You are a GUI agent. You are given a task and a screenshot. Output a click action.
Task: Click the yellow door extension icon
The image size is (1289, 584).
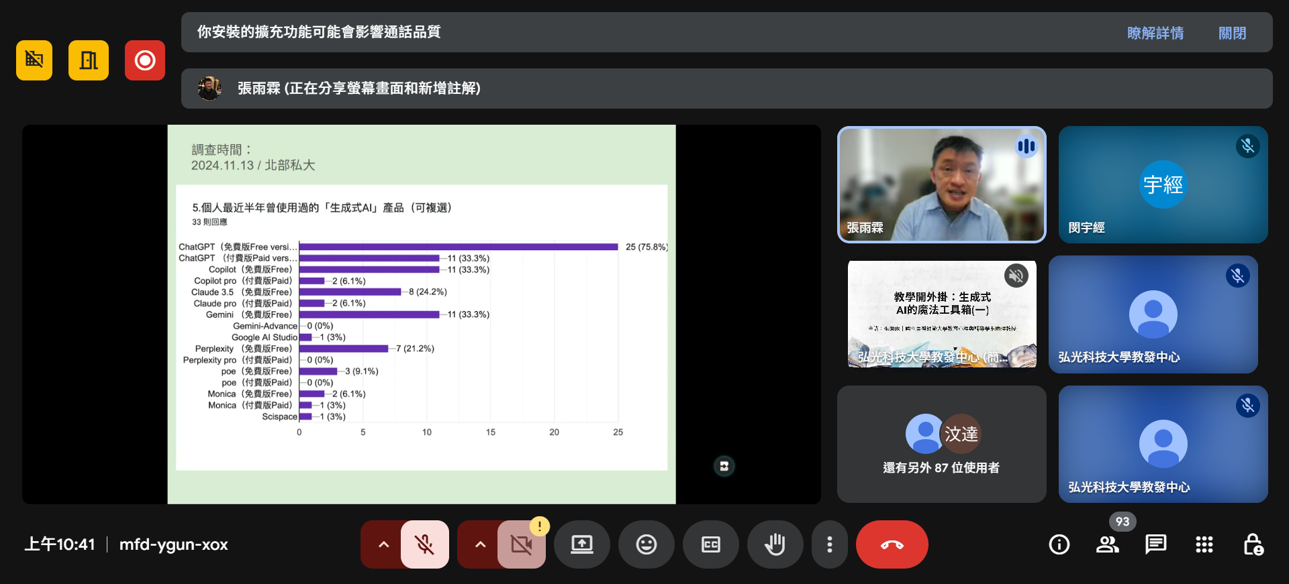coord(89,60)
